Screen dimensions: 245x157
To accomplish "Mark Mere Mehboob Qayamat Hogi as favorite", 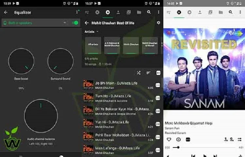I will point(169,139).
